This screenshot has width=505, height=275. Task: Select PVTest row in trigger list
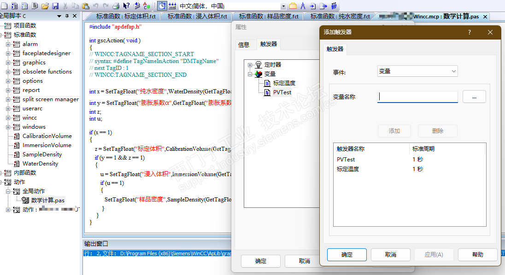[409, 160]
